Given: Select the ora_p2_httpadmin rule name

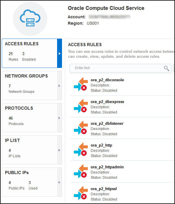Looking at the screenshot, I should coord(107,167).
